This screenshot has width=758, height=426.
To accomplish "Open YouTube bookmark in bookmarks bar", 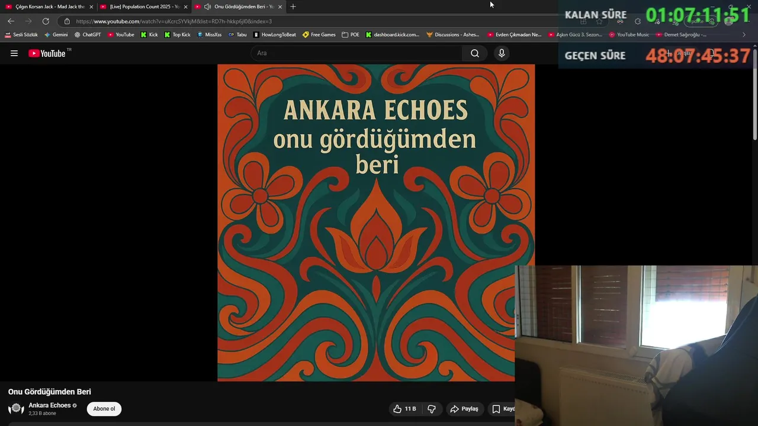I will 121,35.
